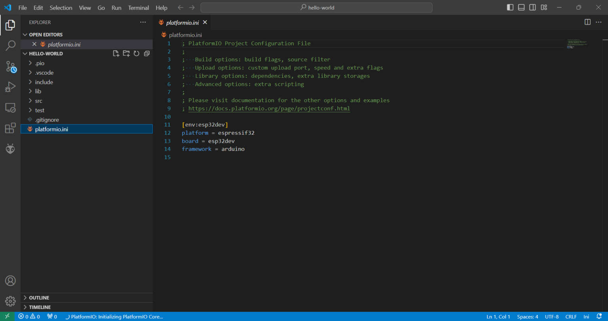Open the Source Control view
This screenshot has height=321, width=608.
(10, 66)
